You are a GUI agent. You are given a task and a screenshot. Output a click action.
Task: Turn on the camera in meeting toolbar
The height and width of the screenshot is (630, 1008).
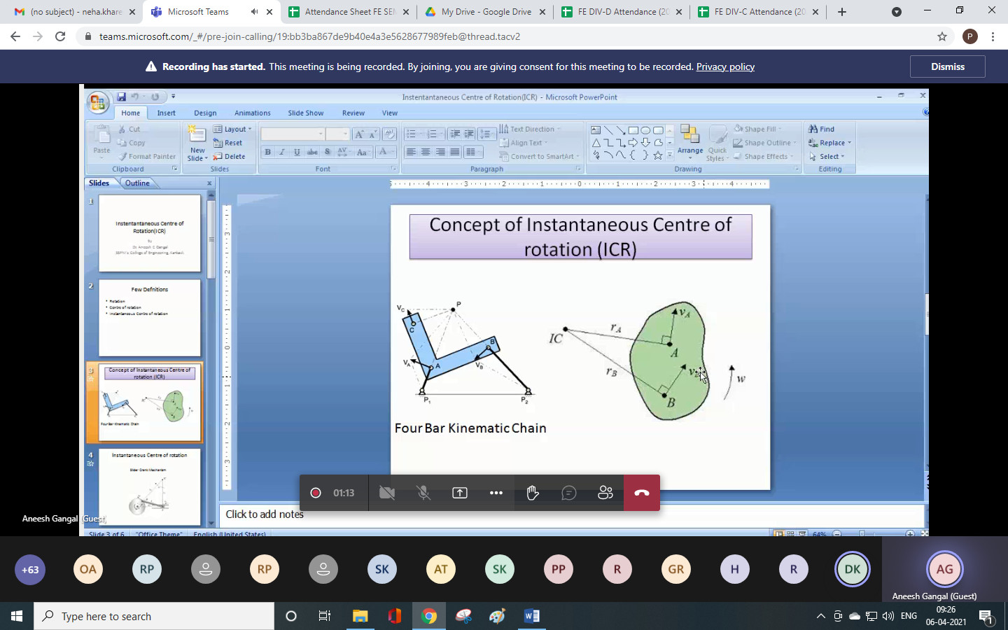[386, 493]
